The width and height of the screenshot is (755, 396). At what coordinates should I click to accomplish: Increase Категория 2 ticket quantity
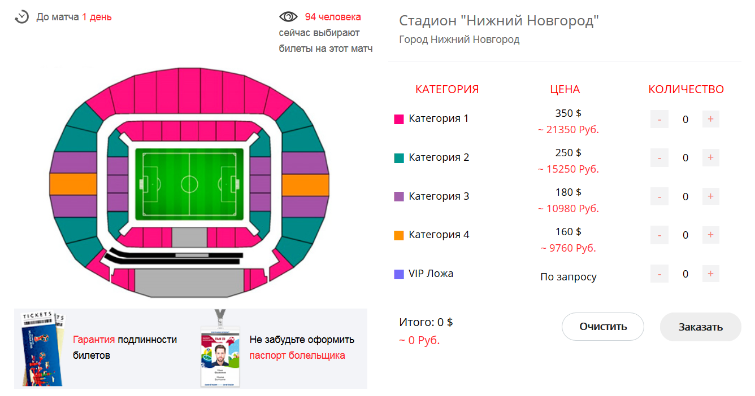(710, 157)
